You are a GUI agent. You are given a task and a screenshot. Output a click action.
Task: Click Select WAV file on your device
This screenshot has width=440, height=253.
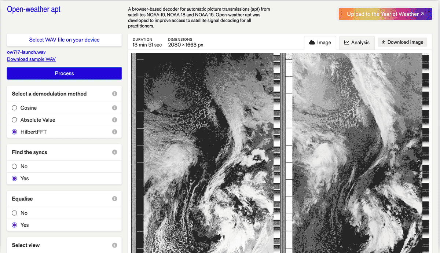pyautogui.click(x=64, y=40)
